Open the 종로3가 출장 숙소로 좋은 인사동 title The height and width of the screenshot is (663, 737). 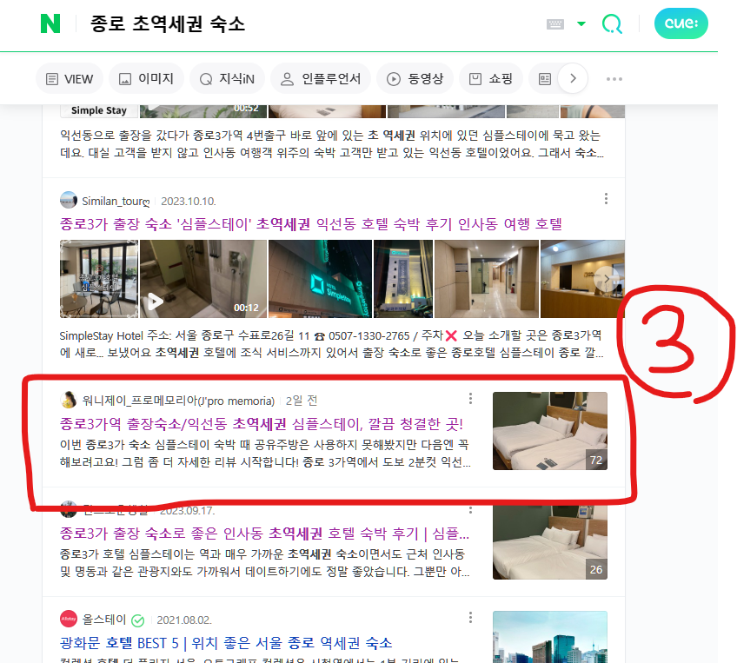tap(264, 534)
